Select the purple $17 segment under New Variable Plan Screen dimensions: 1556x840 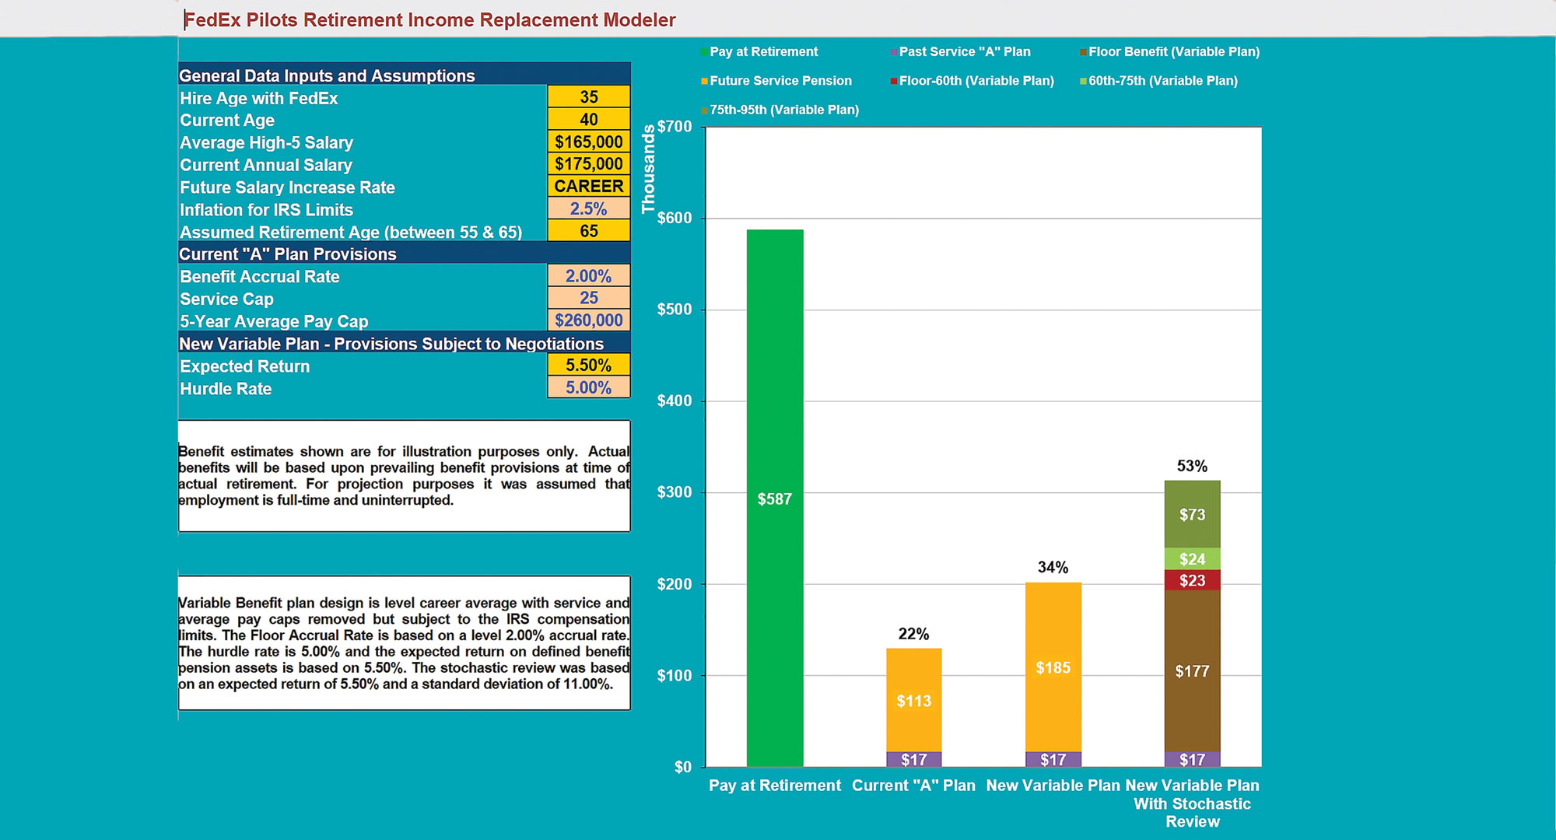[x=1053, y=759]
